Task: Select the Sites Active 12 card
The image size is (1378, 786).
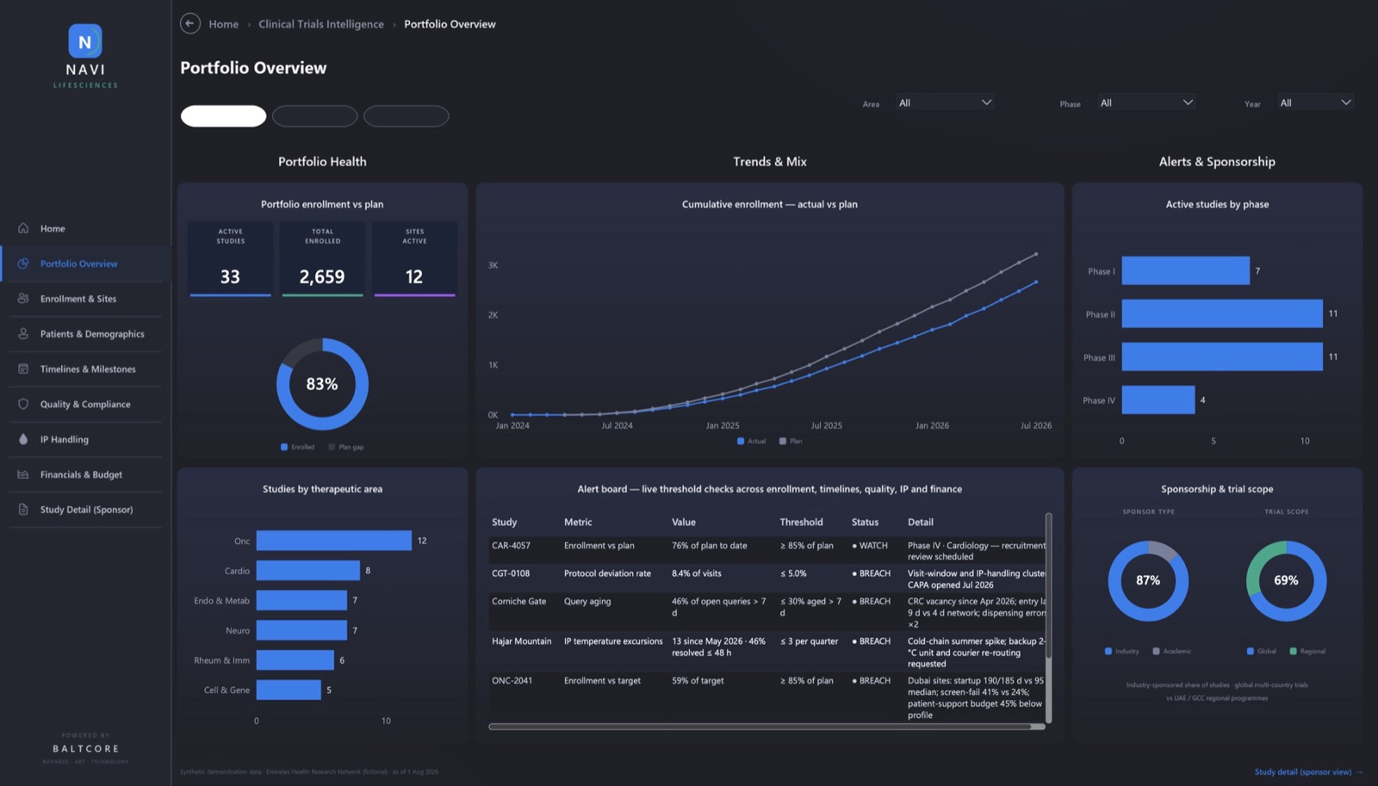Action: click(x=414, y=259)
